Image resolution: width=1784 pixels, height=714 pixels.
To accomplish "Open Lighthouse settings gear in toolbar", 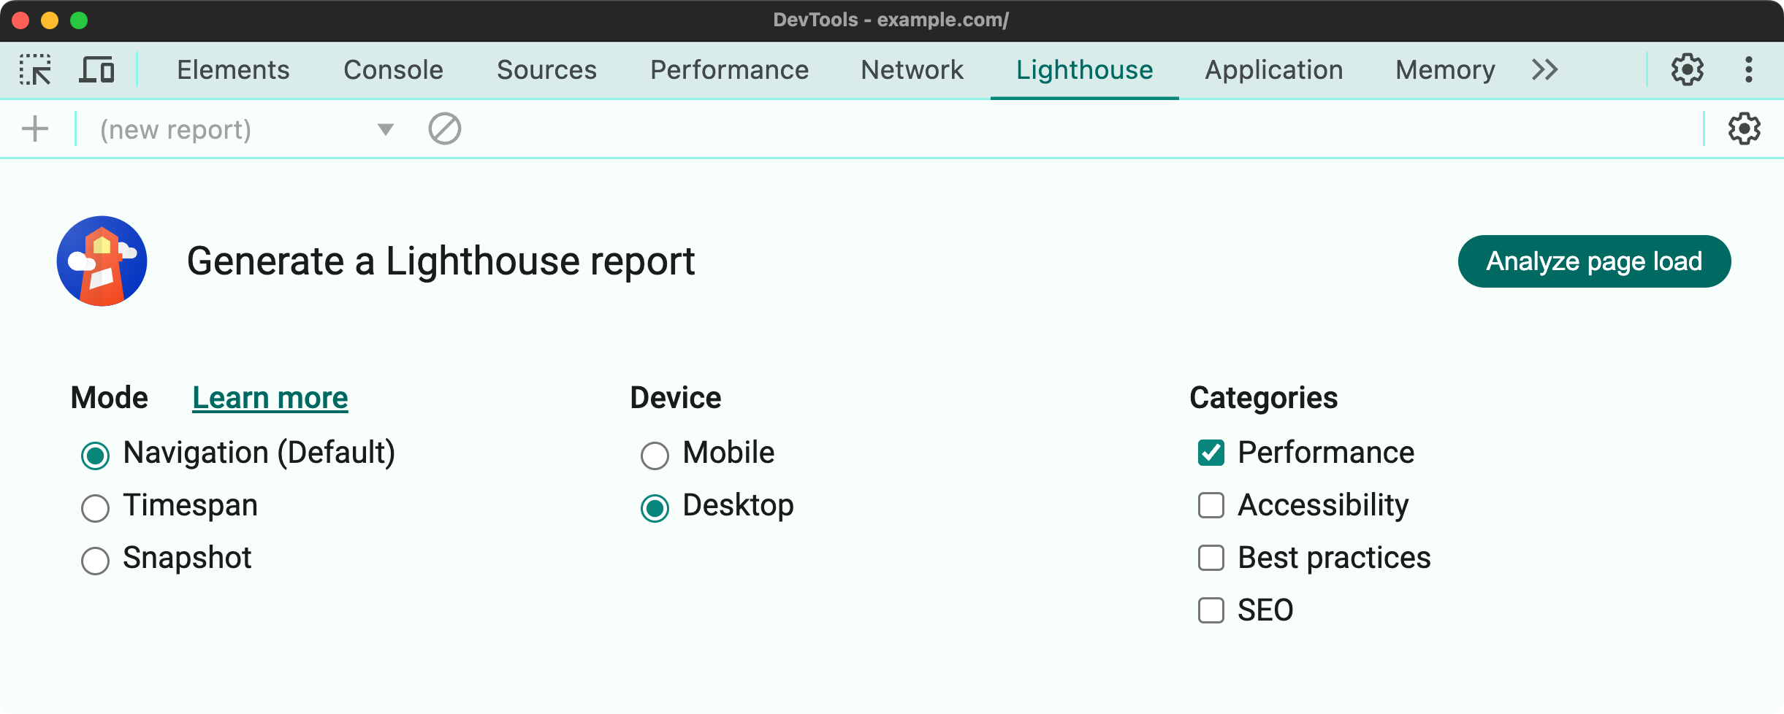I will [x=1744, y=129].
